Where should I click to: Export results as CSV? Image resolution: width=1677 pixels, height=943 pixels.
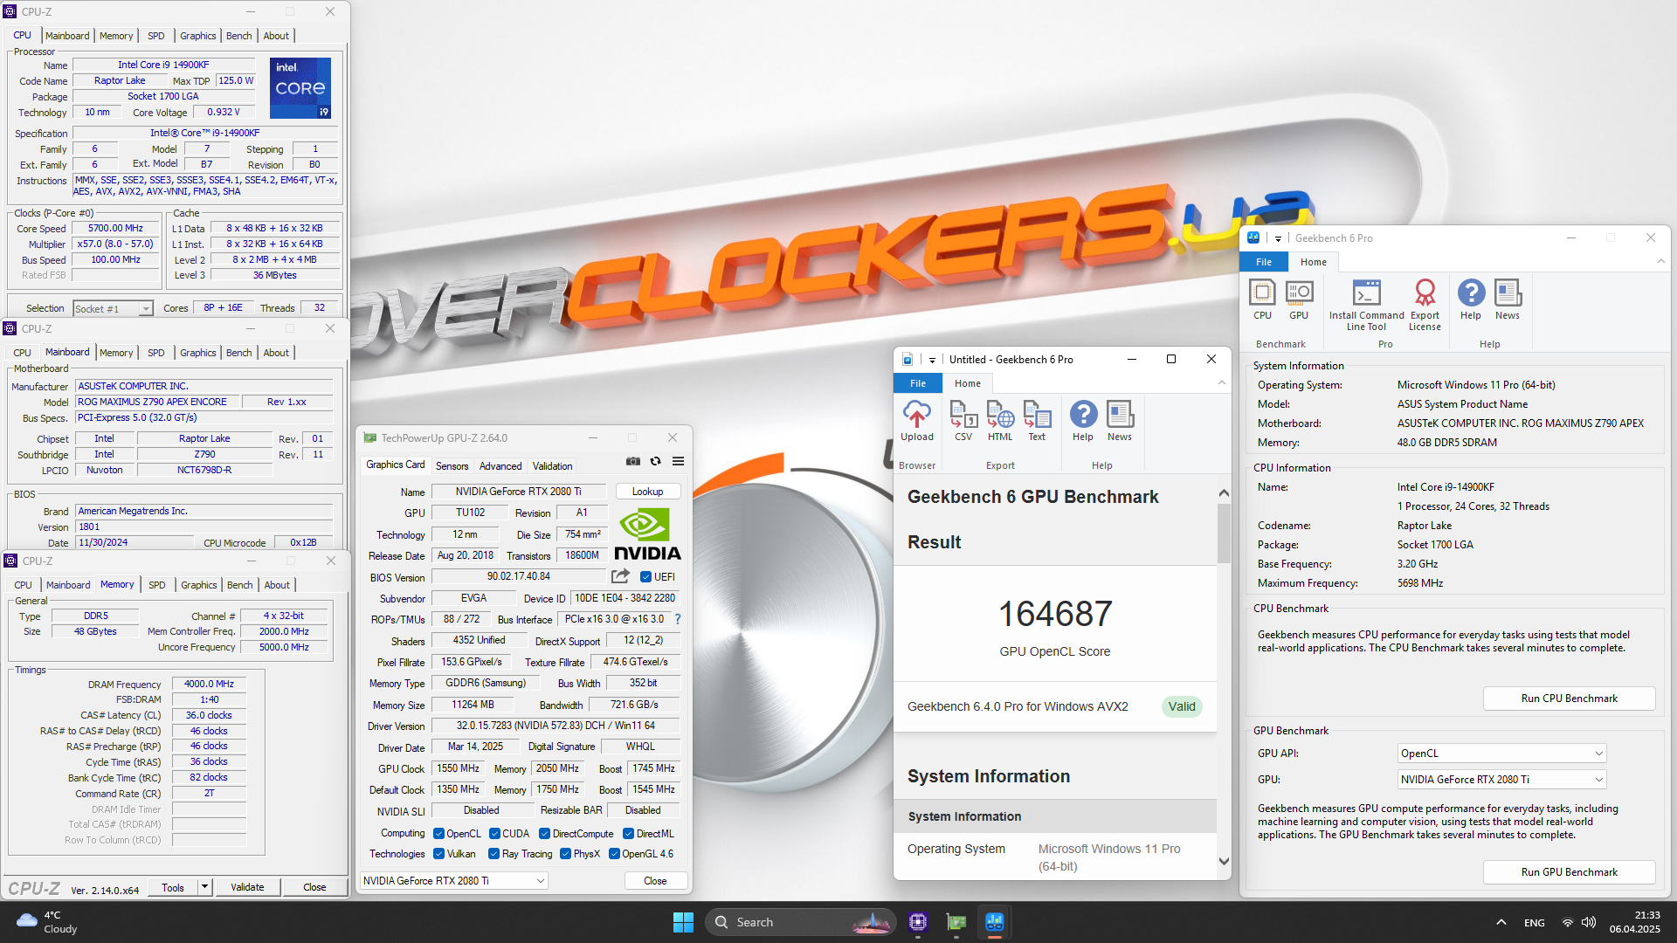tap(963, 421)
